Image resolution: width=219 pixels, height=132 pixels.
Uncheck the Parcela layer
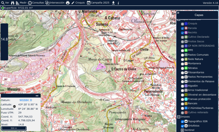(182, 28)
